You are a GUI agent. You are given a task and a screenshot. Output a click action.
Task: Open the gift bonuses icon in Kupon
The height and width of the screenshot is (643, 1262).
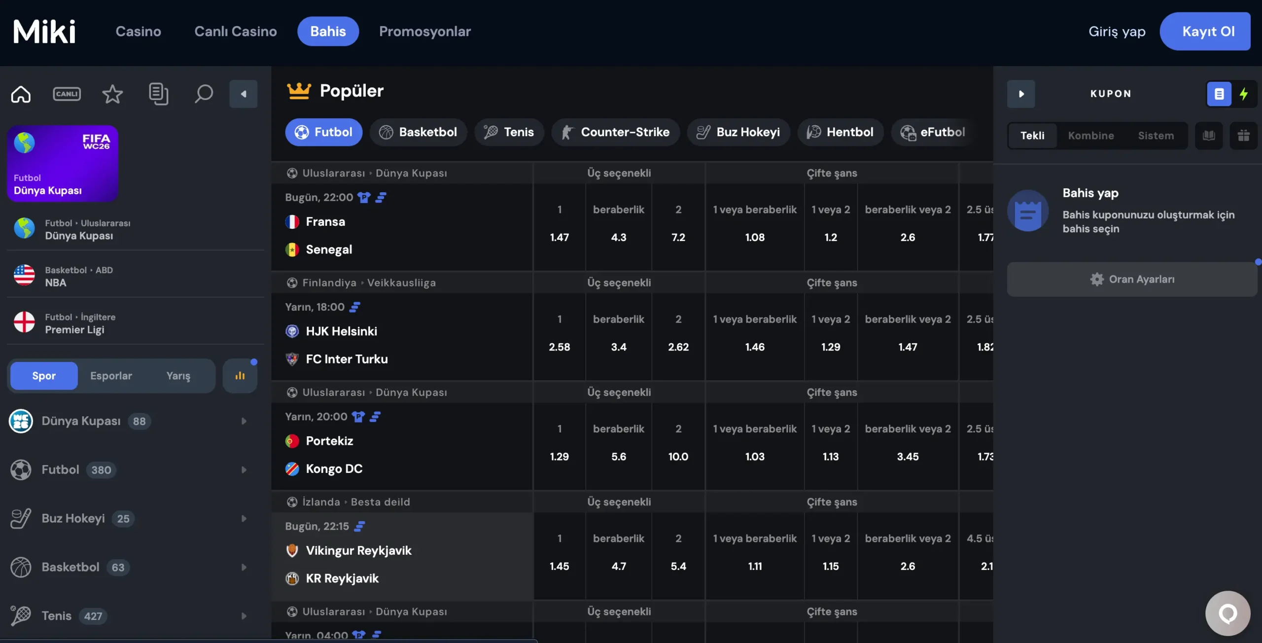[x=1243, y=136]
